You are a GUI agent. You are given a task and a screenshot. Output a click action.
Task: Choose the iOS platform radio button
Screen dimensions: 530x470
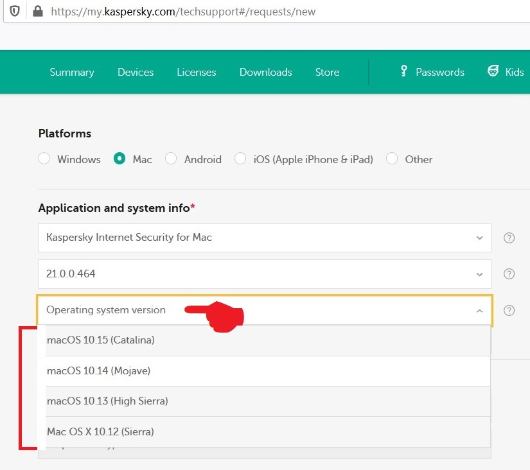coord(240,159)
